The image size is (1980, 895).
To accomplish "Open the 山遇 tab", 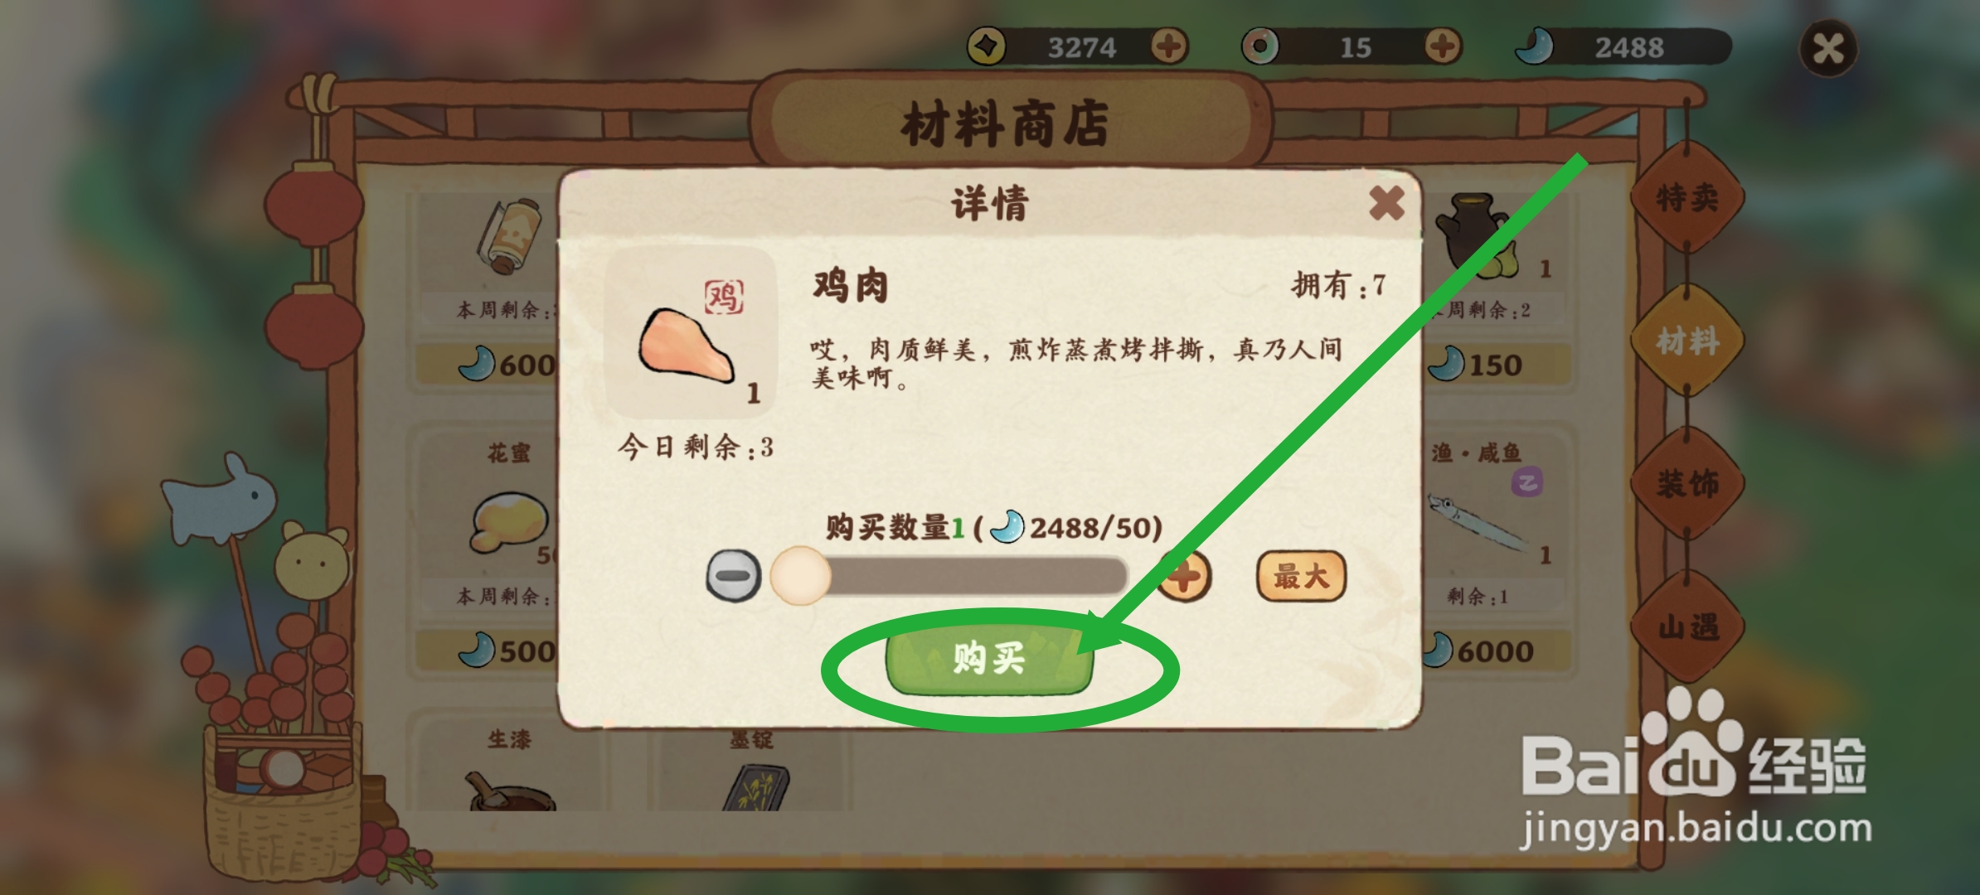I will [1687, 626].
